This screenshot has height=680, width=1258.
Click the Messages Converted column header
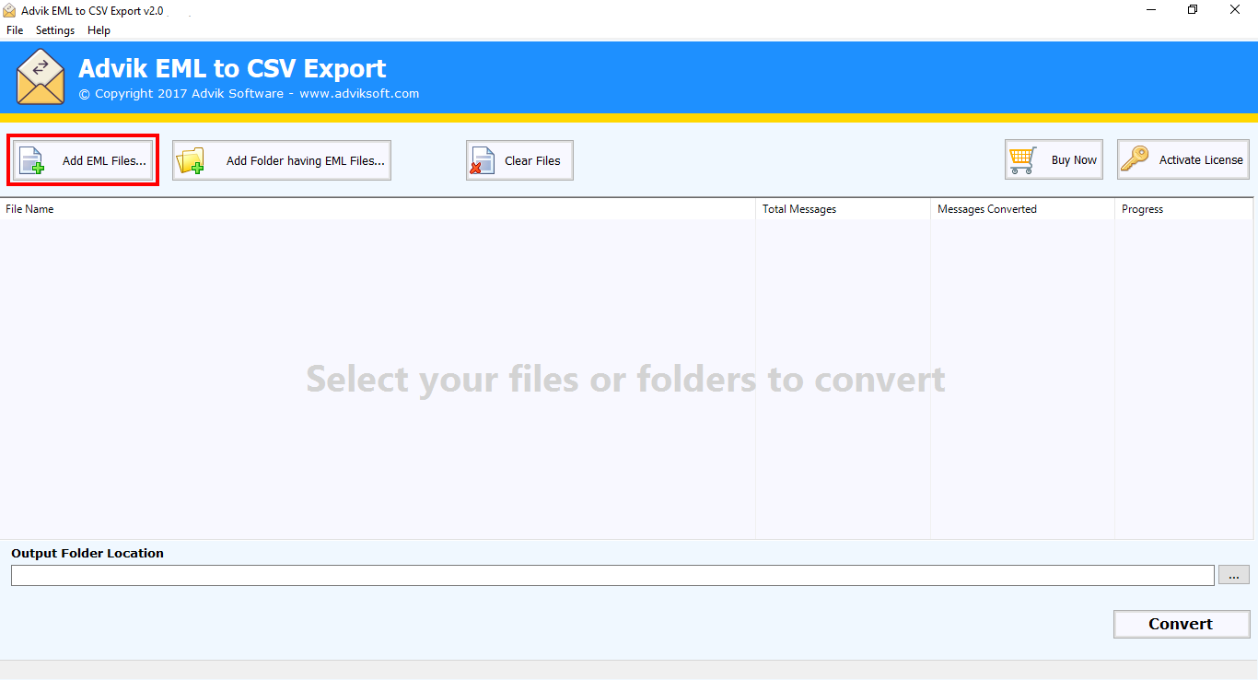987,209
